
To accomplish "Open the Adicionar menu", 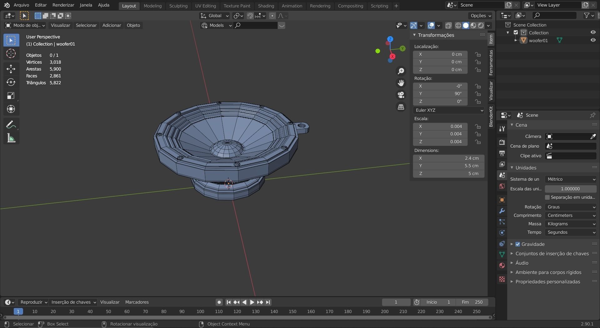I will click(112, 26).
